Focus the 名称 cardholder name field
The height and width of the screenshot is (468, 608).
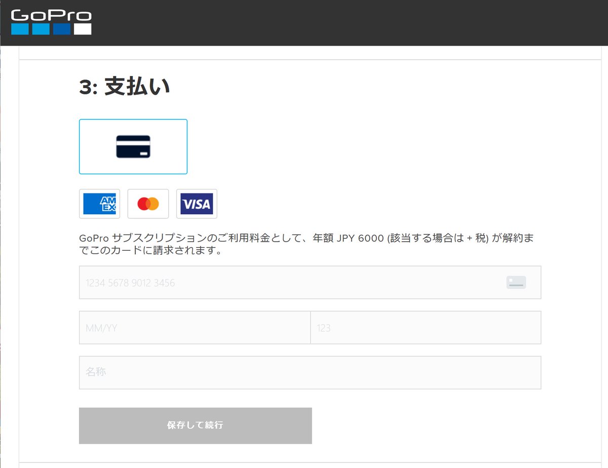click(x=310, y=372)
